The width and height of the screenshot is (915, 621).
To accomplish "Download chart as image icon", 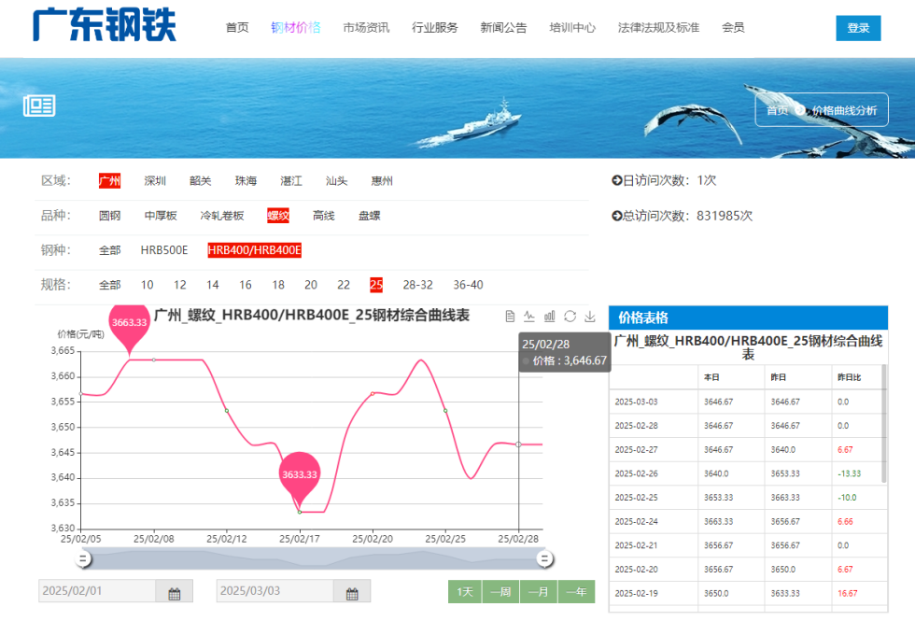I will point(590,317).
